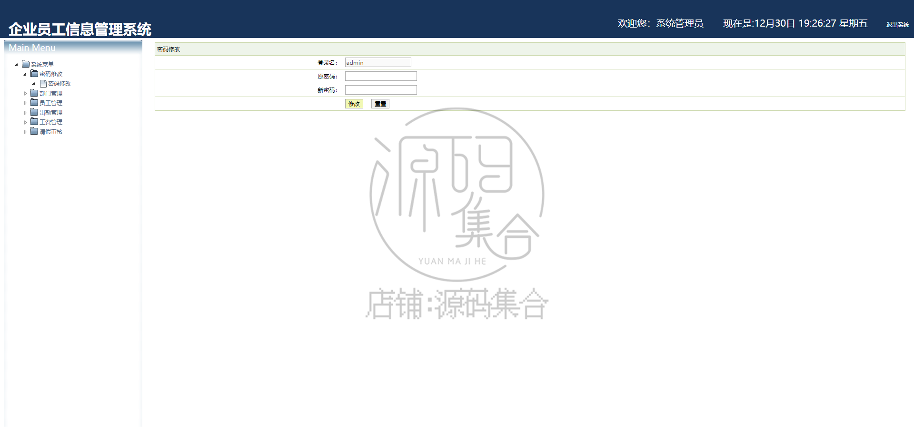Image resolution: width=914 pixels, height=429 pixels.
Task: Click the 新密码: label
Action: point(328,90)
